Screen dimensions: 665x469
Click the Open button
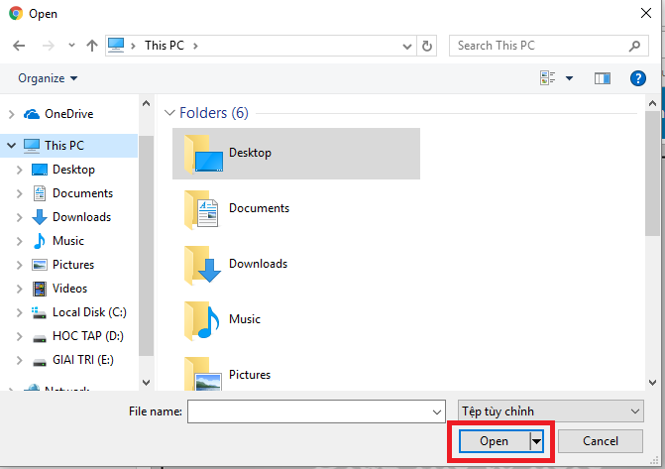pyautogui.click(x=495, y=441)
